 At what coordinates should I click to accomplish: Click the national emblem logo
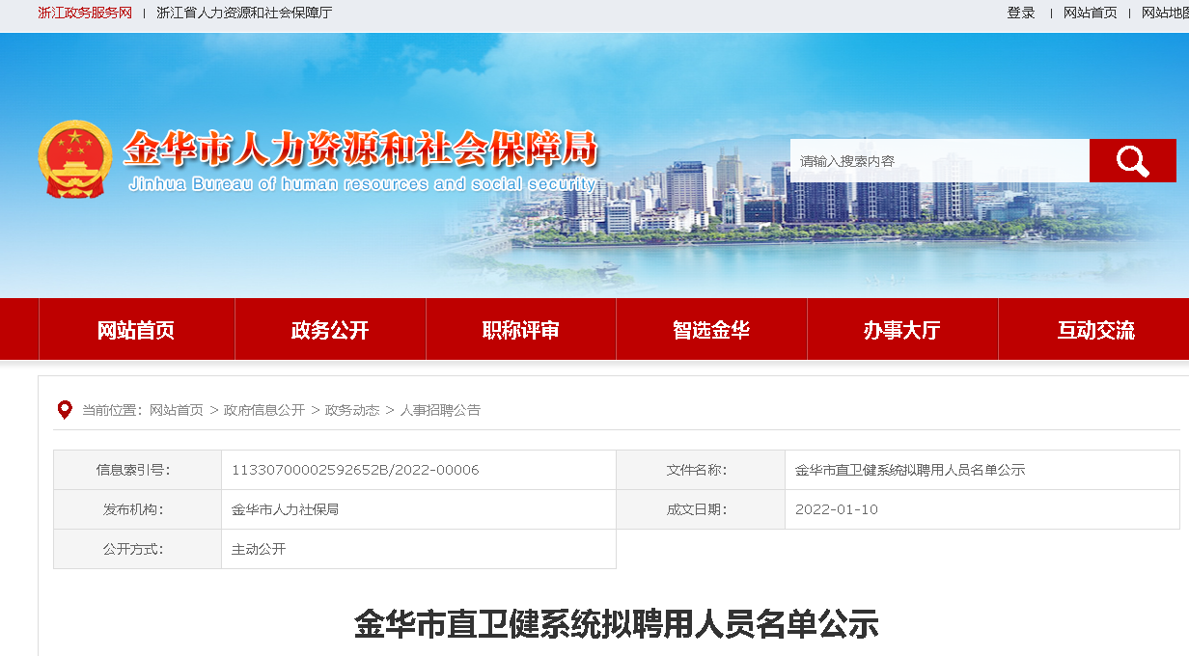pos(75,158)
